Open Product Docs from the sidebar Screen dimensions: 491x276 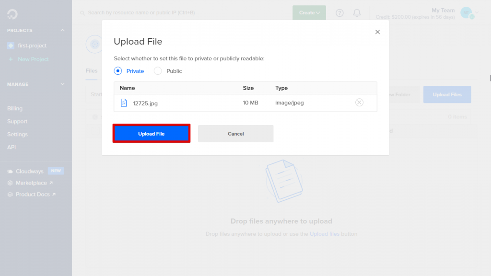pos(32,194)
